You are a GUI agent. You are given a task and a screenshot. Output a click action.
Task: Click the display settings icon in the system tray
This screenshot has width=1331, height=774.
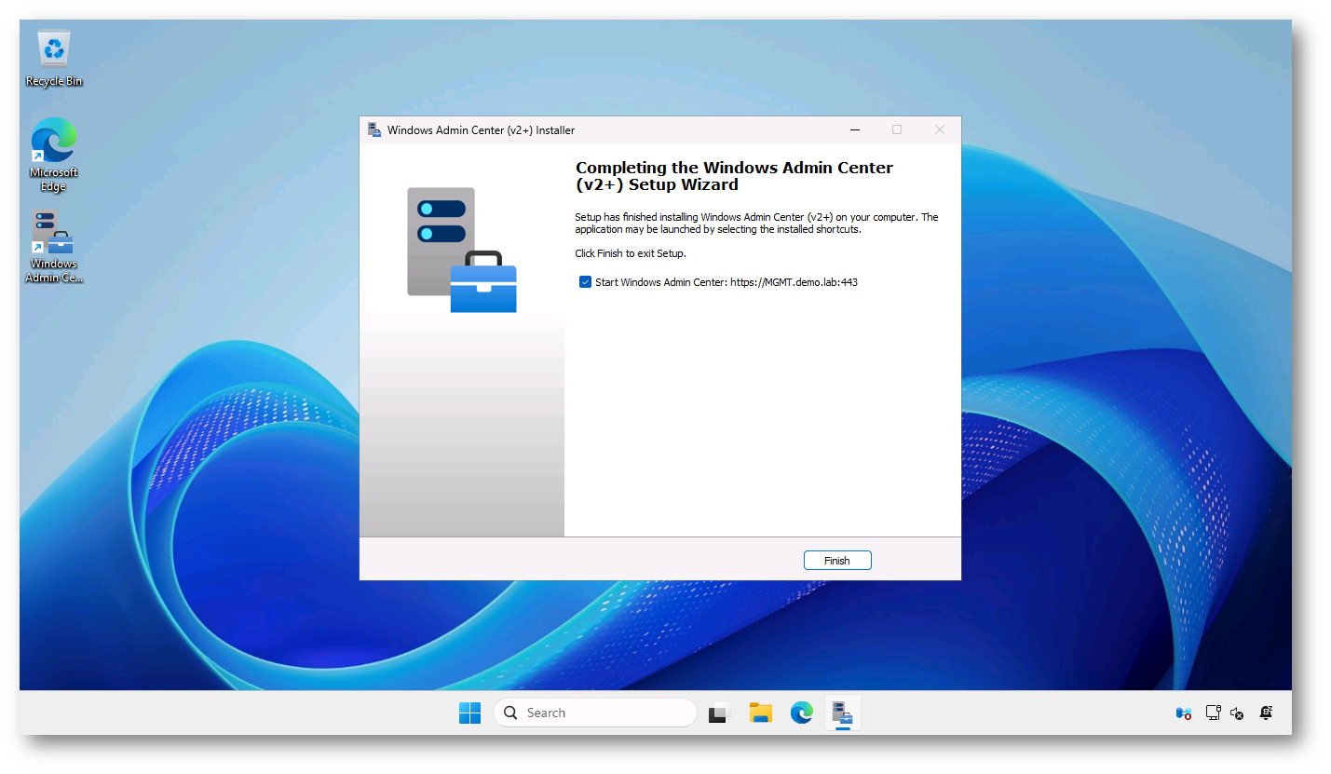tap(1213, 713)
